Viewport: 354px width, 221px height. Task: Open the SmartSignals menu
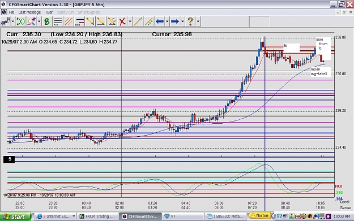coord(89,12)
